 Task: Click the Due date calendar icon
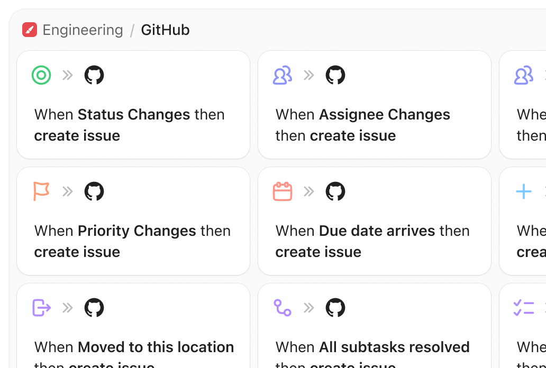[283, 191]
